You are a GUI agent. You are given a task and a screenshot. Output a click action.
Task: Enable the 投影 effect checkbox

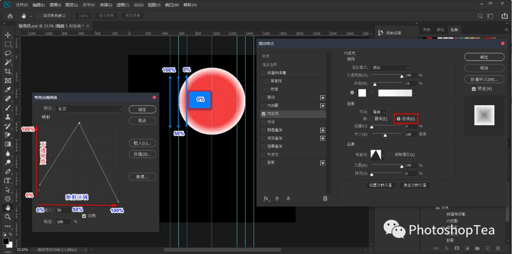pos(264,163)
